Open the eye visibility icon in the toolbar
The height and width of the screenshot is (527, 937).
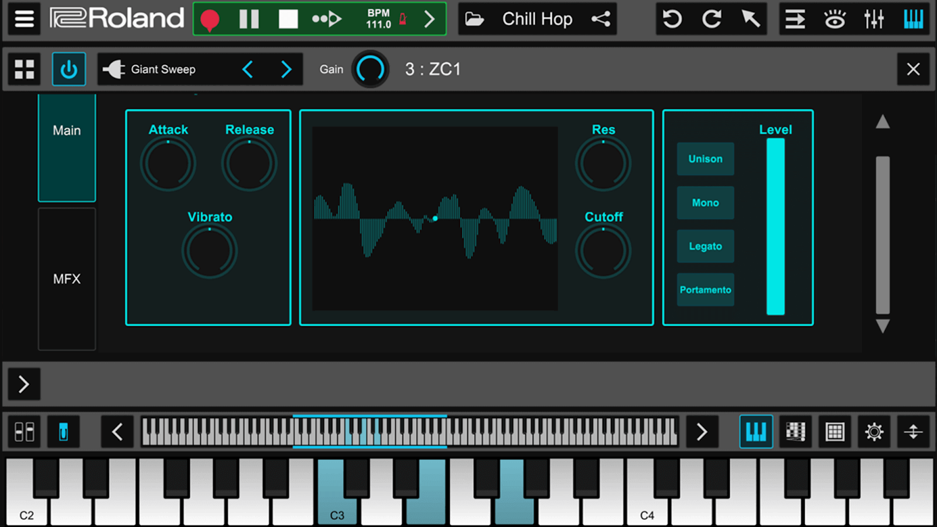click(x=834, y=18)
